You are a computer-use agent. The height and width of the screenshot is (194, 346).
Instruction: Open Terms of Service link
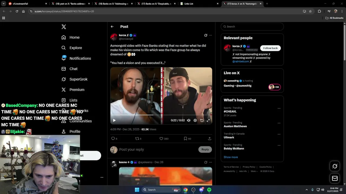(x=231, y=167)
